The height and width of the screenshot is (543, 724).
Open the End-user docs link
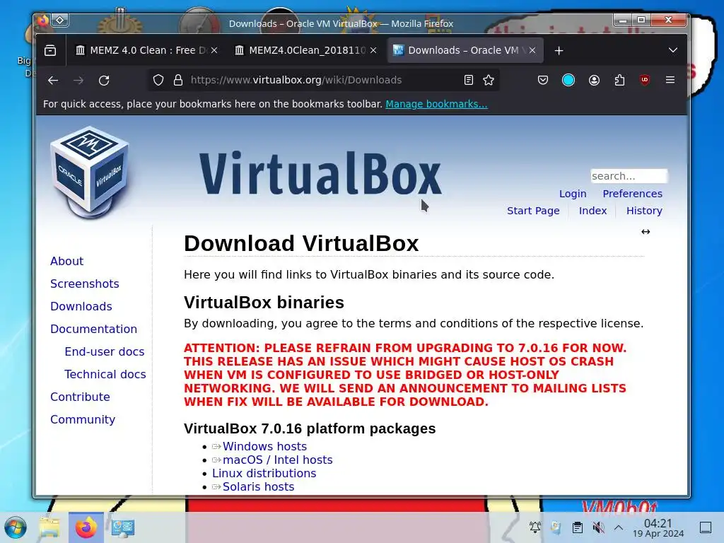click(105, 352)
